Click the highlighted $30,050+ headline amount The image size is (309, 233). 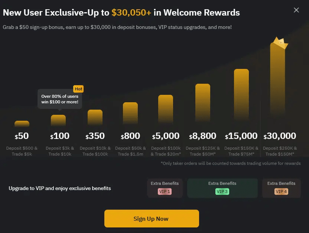(131, 12)
